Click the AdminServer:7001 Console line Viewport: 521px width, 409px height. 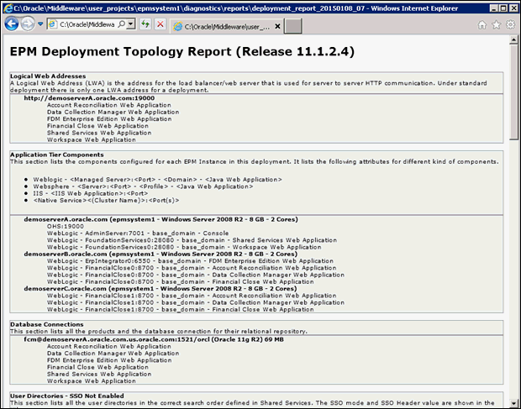tap(138, 233)
